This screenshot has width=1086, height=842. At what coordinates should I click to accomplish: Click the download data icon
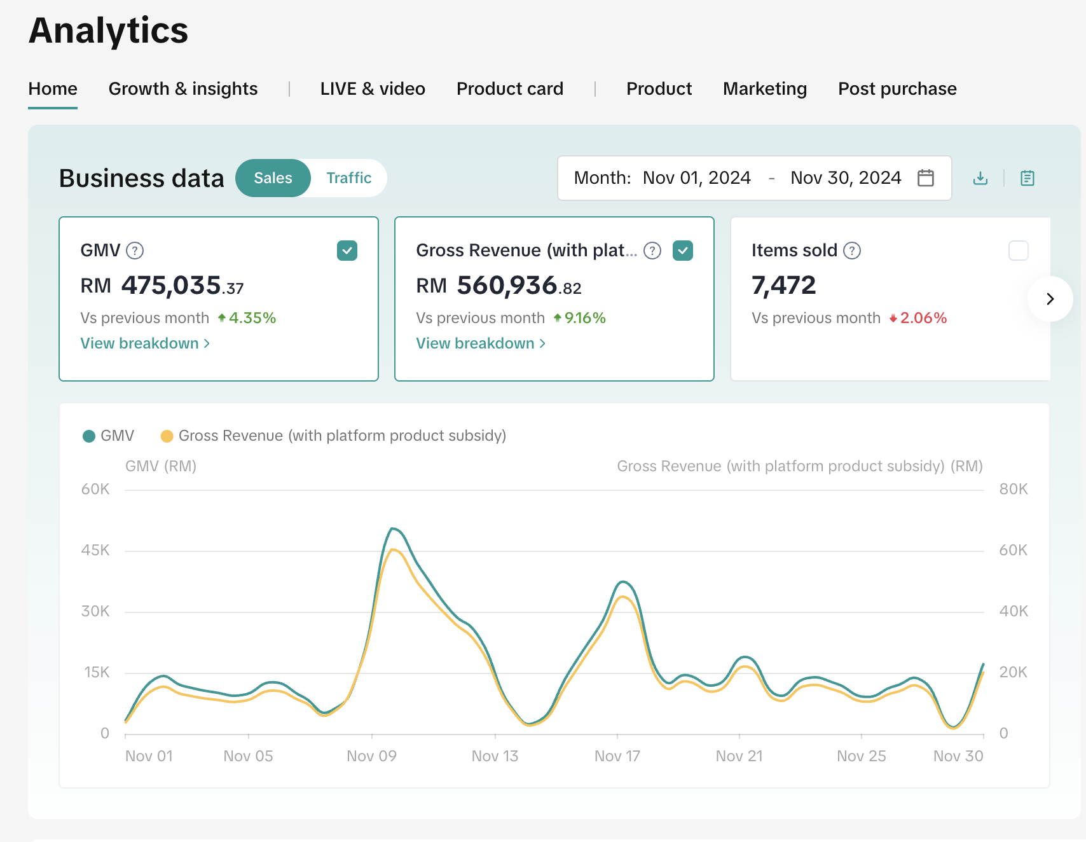[x=980, y=178]
